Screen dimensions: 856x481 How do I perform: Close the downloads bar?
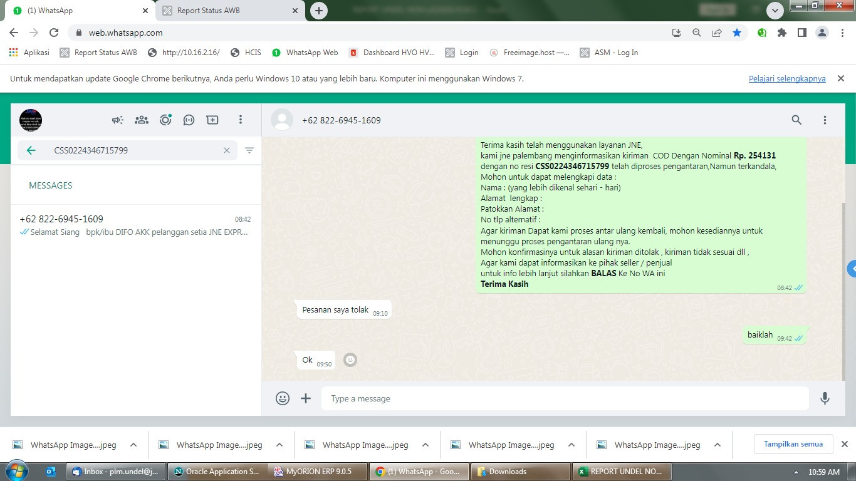click(x=844, y=444)
